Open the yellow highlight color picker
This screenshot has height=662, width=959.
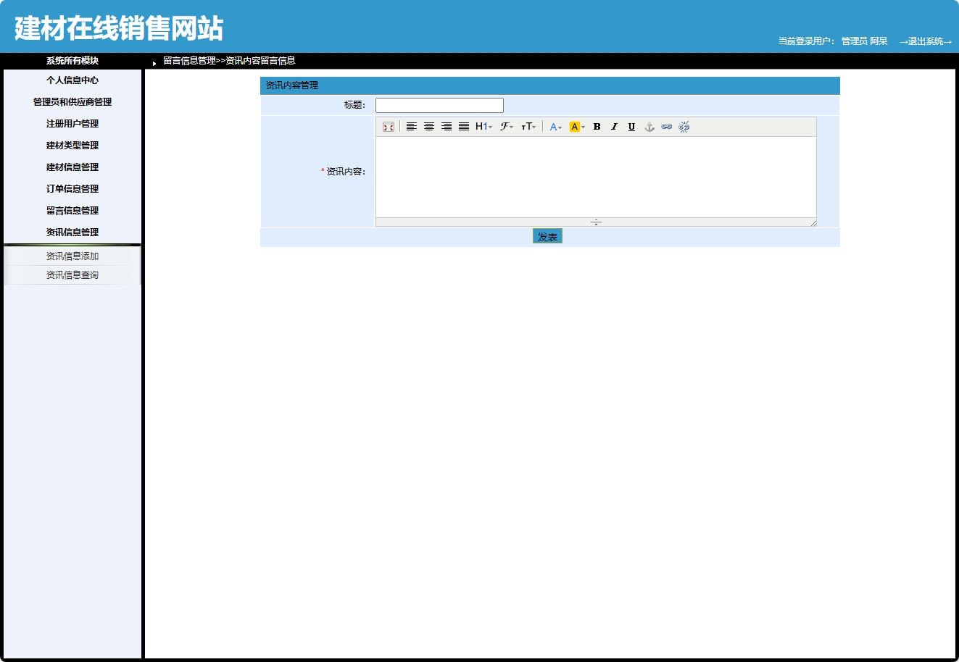pyautogui.click(x=575, y=127)
